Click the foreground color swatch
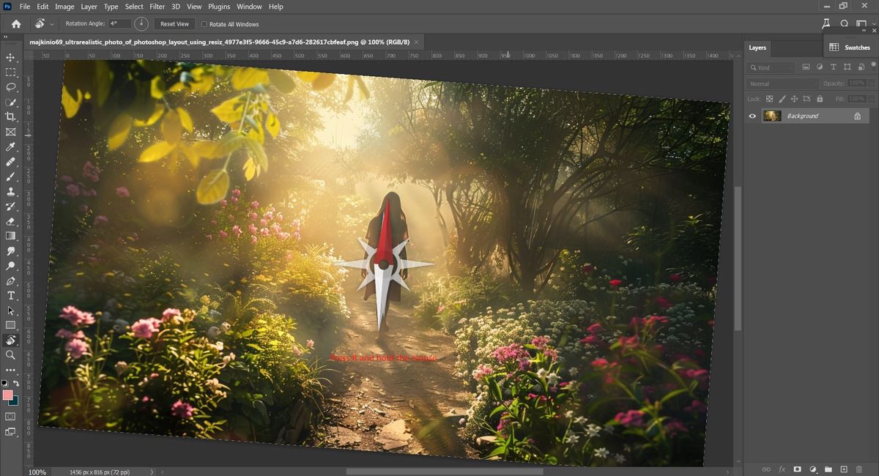The height and width of the screenshot is (476, 879). 8,395
